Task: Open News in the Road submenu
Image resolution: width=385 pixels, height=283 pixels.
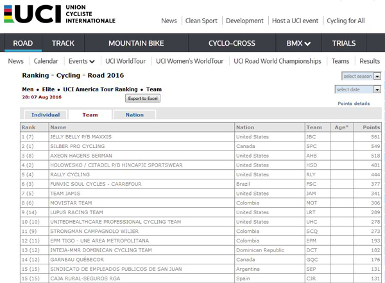Action: click(x=15, y=61)
